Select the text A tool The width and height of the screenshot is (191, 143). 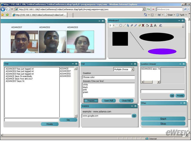pyautogui.click(x=155, y=25)
